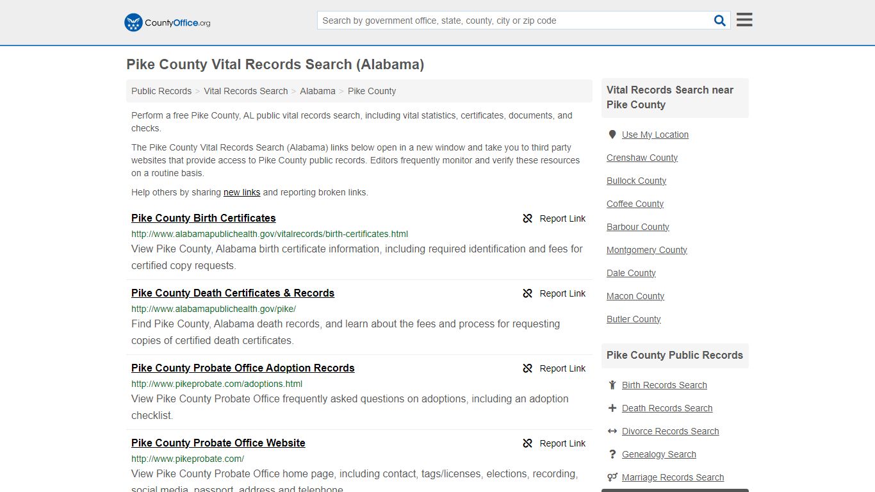
Task: Open Dale County vital records
Action: 631,273
